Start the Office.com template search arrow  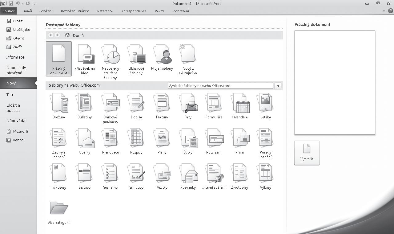[278, 86]
